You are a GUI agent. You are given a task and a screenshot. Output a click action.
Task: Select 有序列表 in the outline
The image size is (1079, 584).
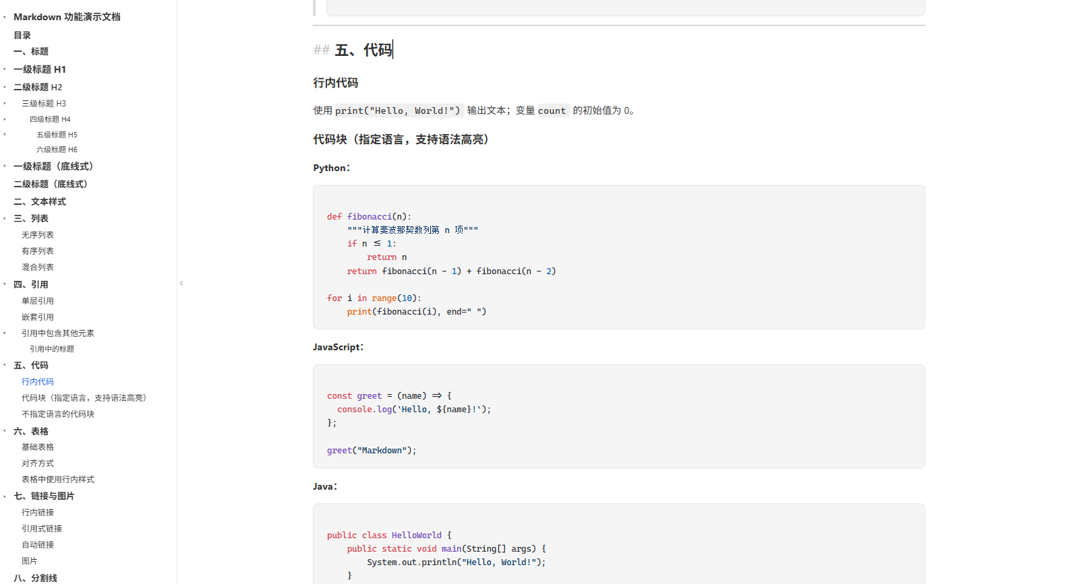(x=38, y=251)
